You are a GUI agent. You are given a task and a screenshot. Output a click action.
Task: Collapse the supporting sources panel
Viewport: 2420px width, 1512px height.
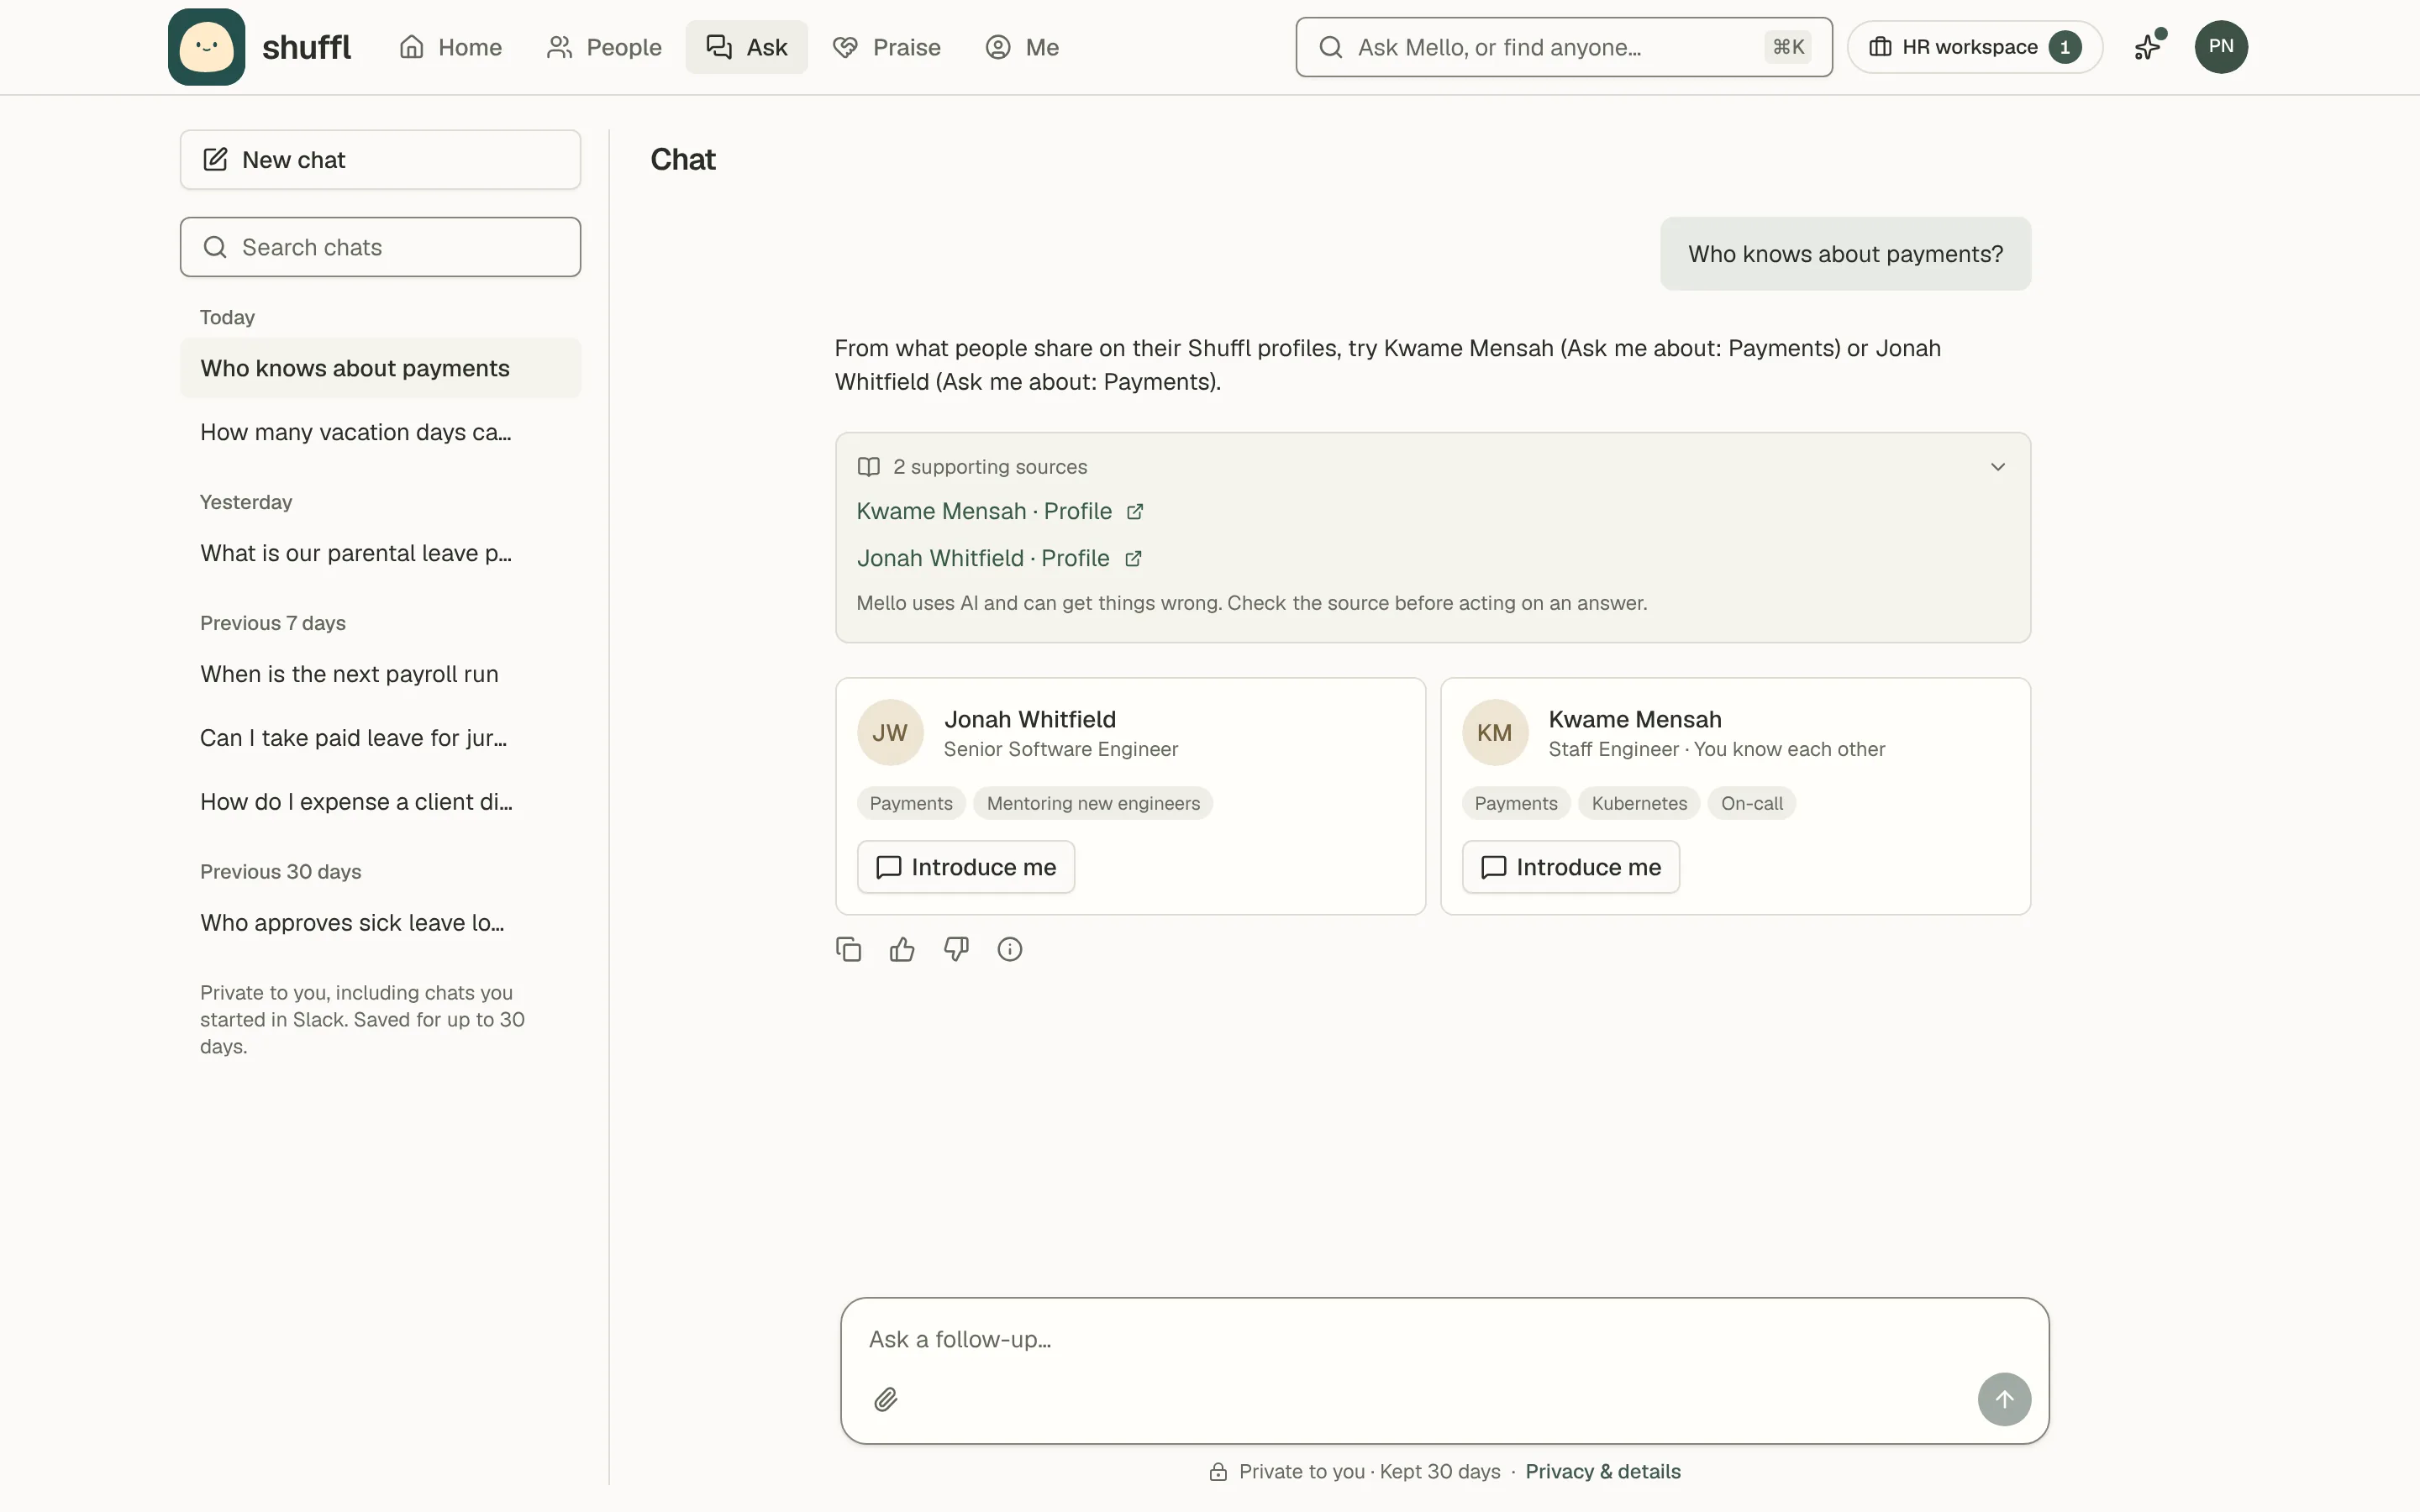(1997, 467)
